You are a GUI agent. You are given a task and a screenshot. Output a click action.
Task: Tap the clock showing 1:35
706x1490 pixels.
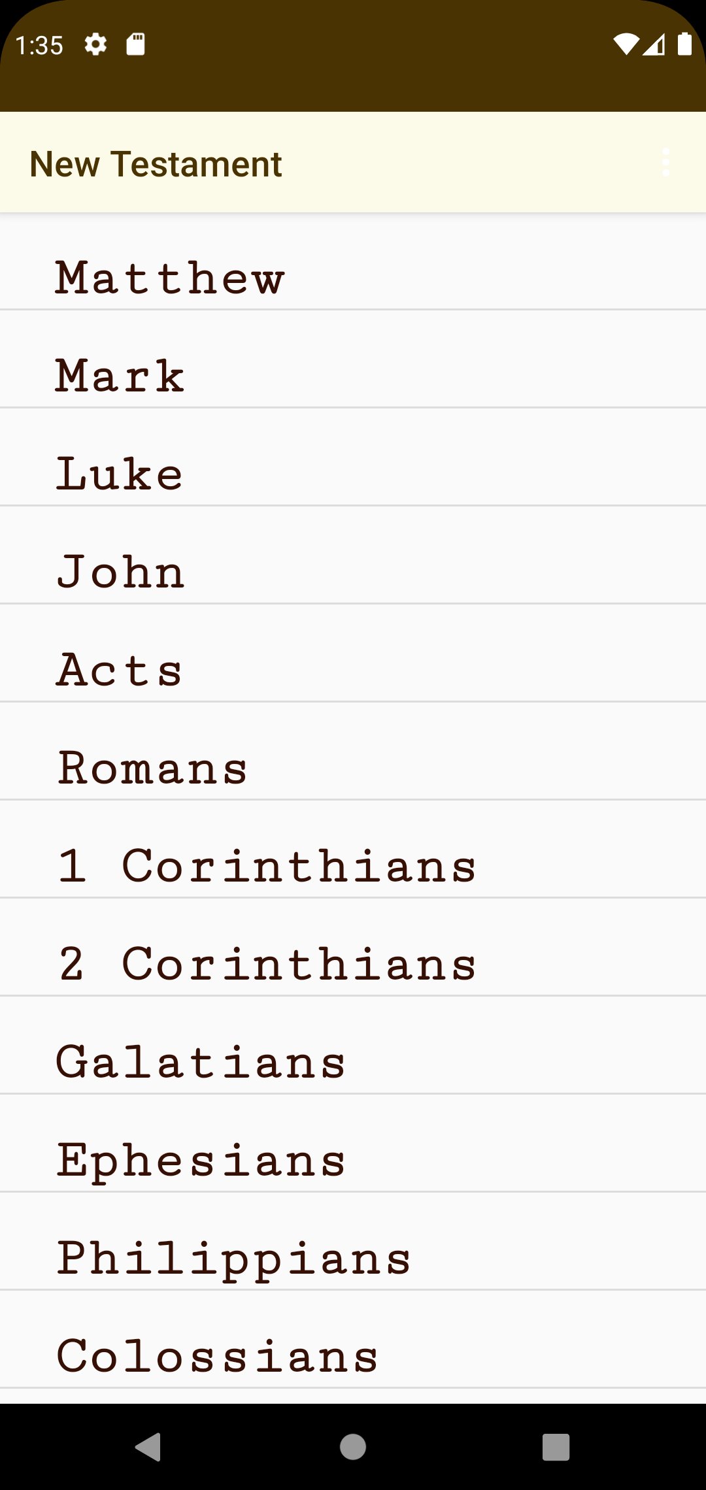click(x=39, y=44)
